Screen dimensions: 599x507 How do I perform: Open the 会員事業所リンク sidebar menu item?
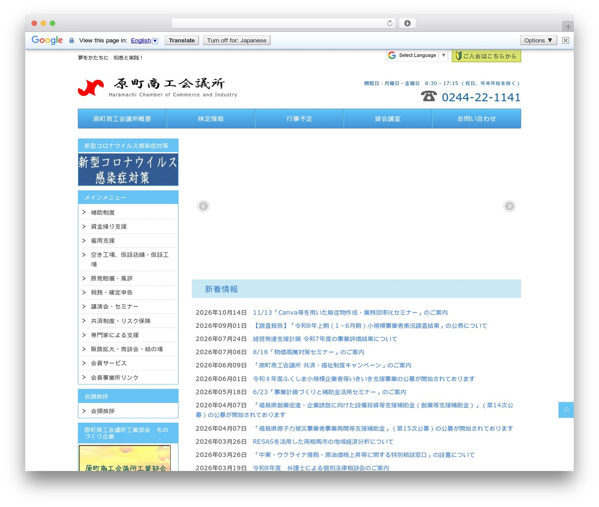(x=115, y=377)
